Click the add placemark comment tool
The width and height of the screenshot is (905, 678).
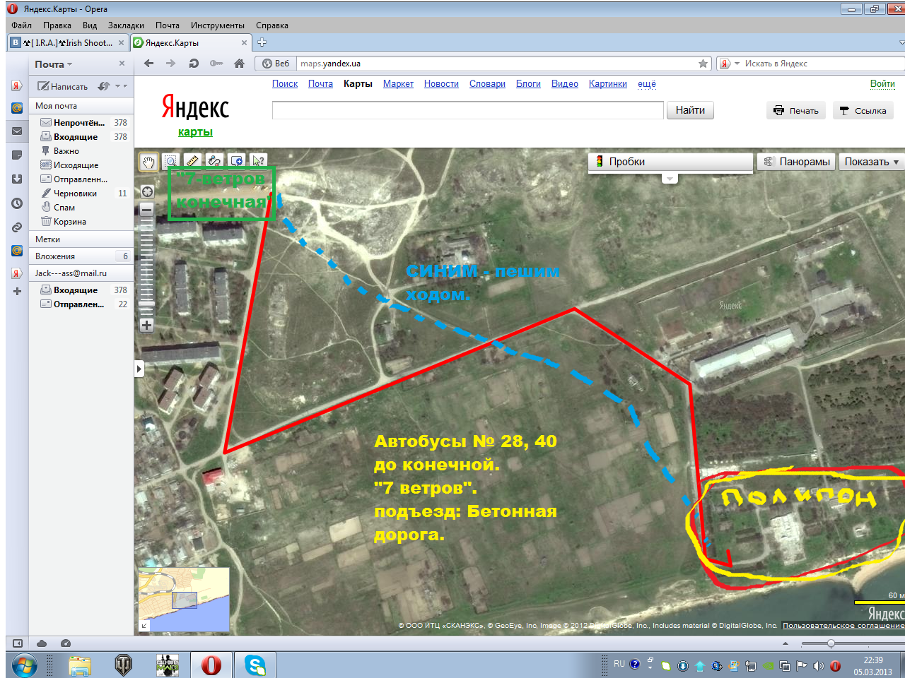(236, 162)
